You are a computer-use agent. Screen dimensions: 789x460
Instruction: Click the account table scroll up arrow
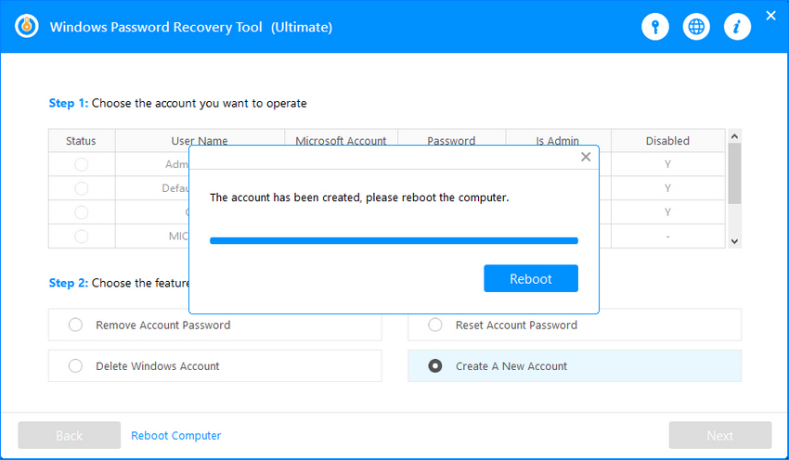(734, 136)
